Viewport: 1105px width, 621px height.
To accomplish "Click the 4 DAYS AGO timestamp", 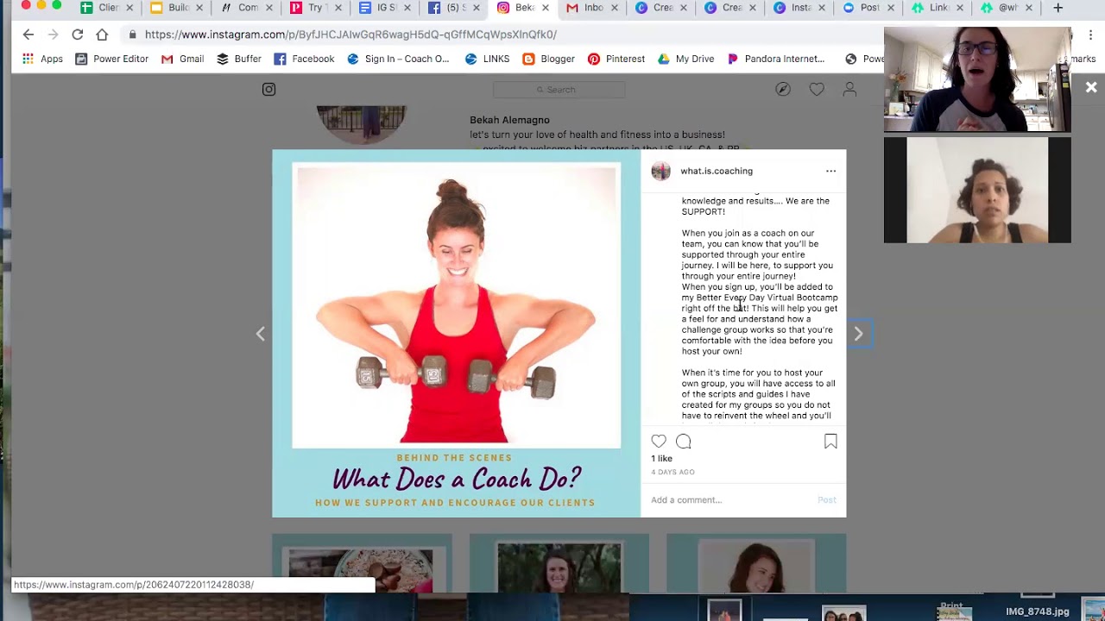I will tap(672, 473).
